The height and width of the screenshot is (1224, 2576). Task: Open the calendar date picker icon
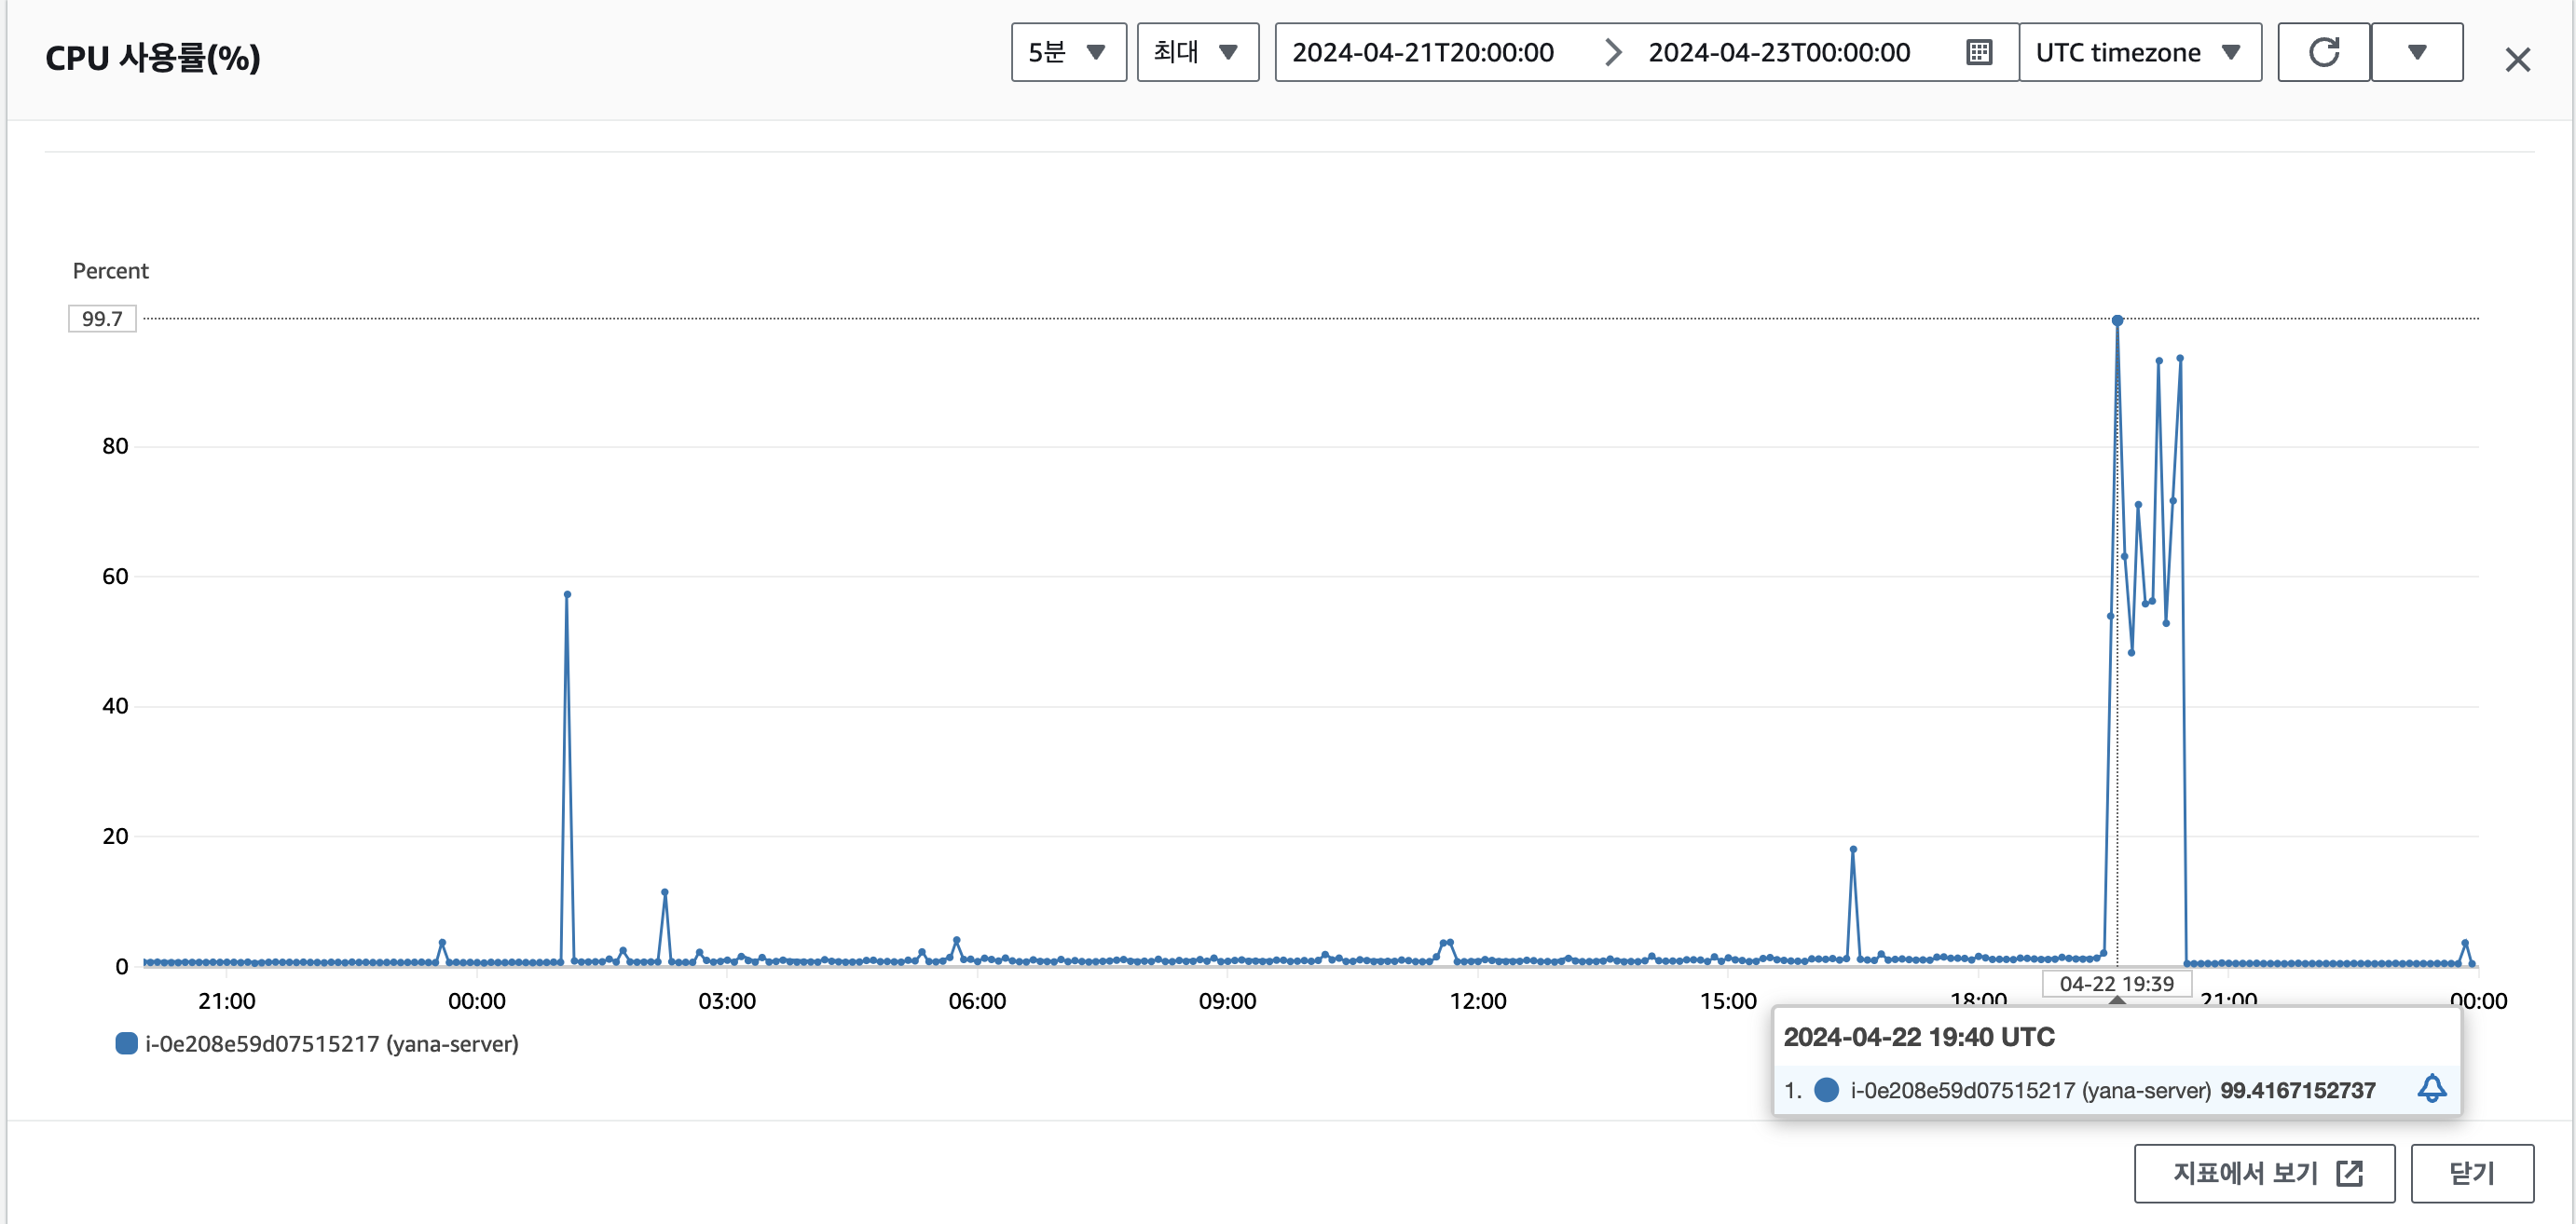click(x=1979, y=52)
